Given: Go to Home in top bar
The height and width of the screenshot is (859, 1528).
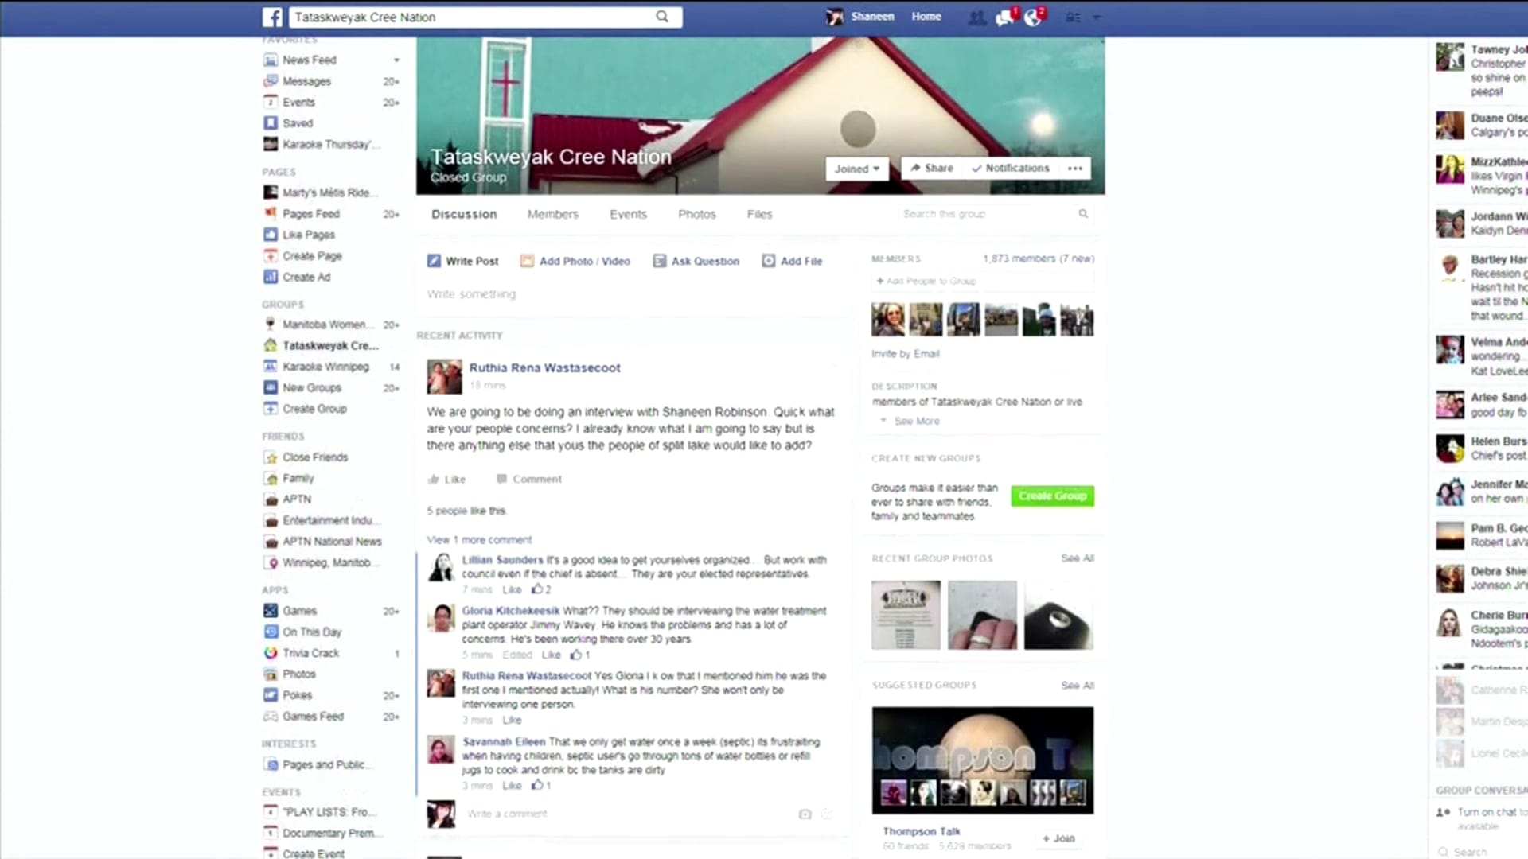Looking at the screenshot, I should [926, 17].
